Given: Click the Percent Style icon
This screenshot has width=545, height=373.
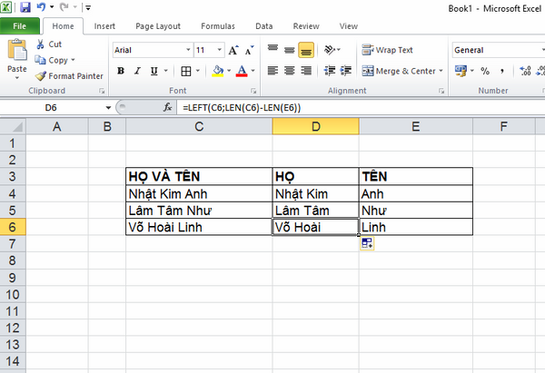Looking at the screenshot, I should 485,71.
